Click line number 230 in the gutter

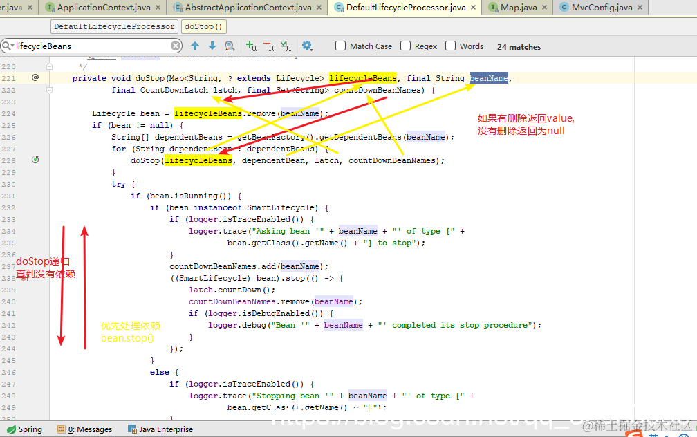(x=8, y=184)
